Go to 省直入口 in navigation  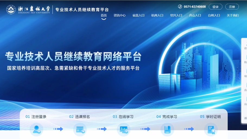(x=138, y=15)
